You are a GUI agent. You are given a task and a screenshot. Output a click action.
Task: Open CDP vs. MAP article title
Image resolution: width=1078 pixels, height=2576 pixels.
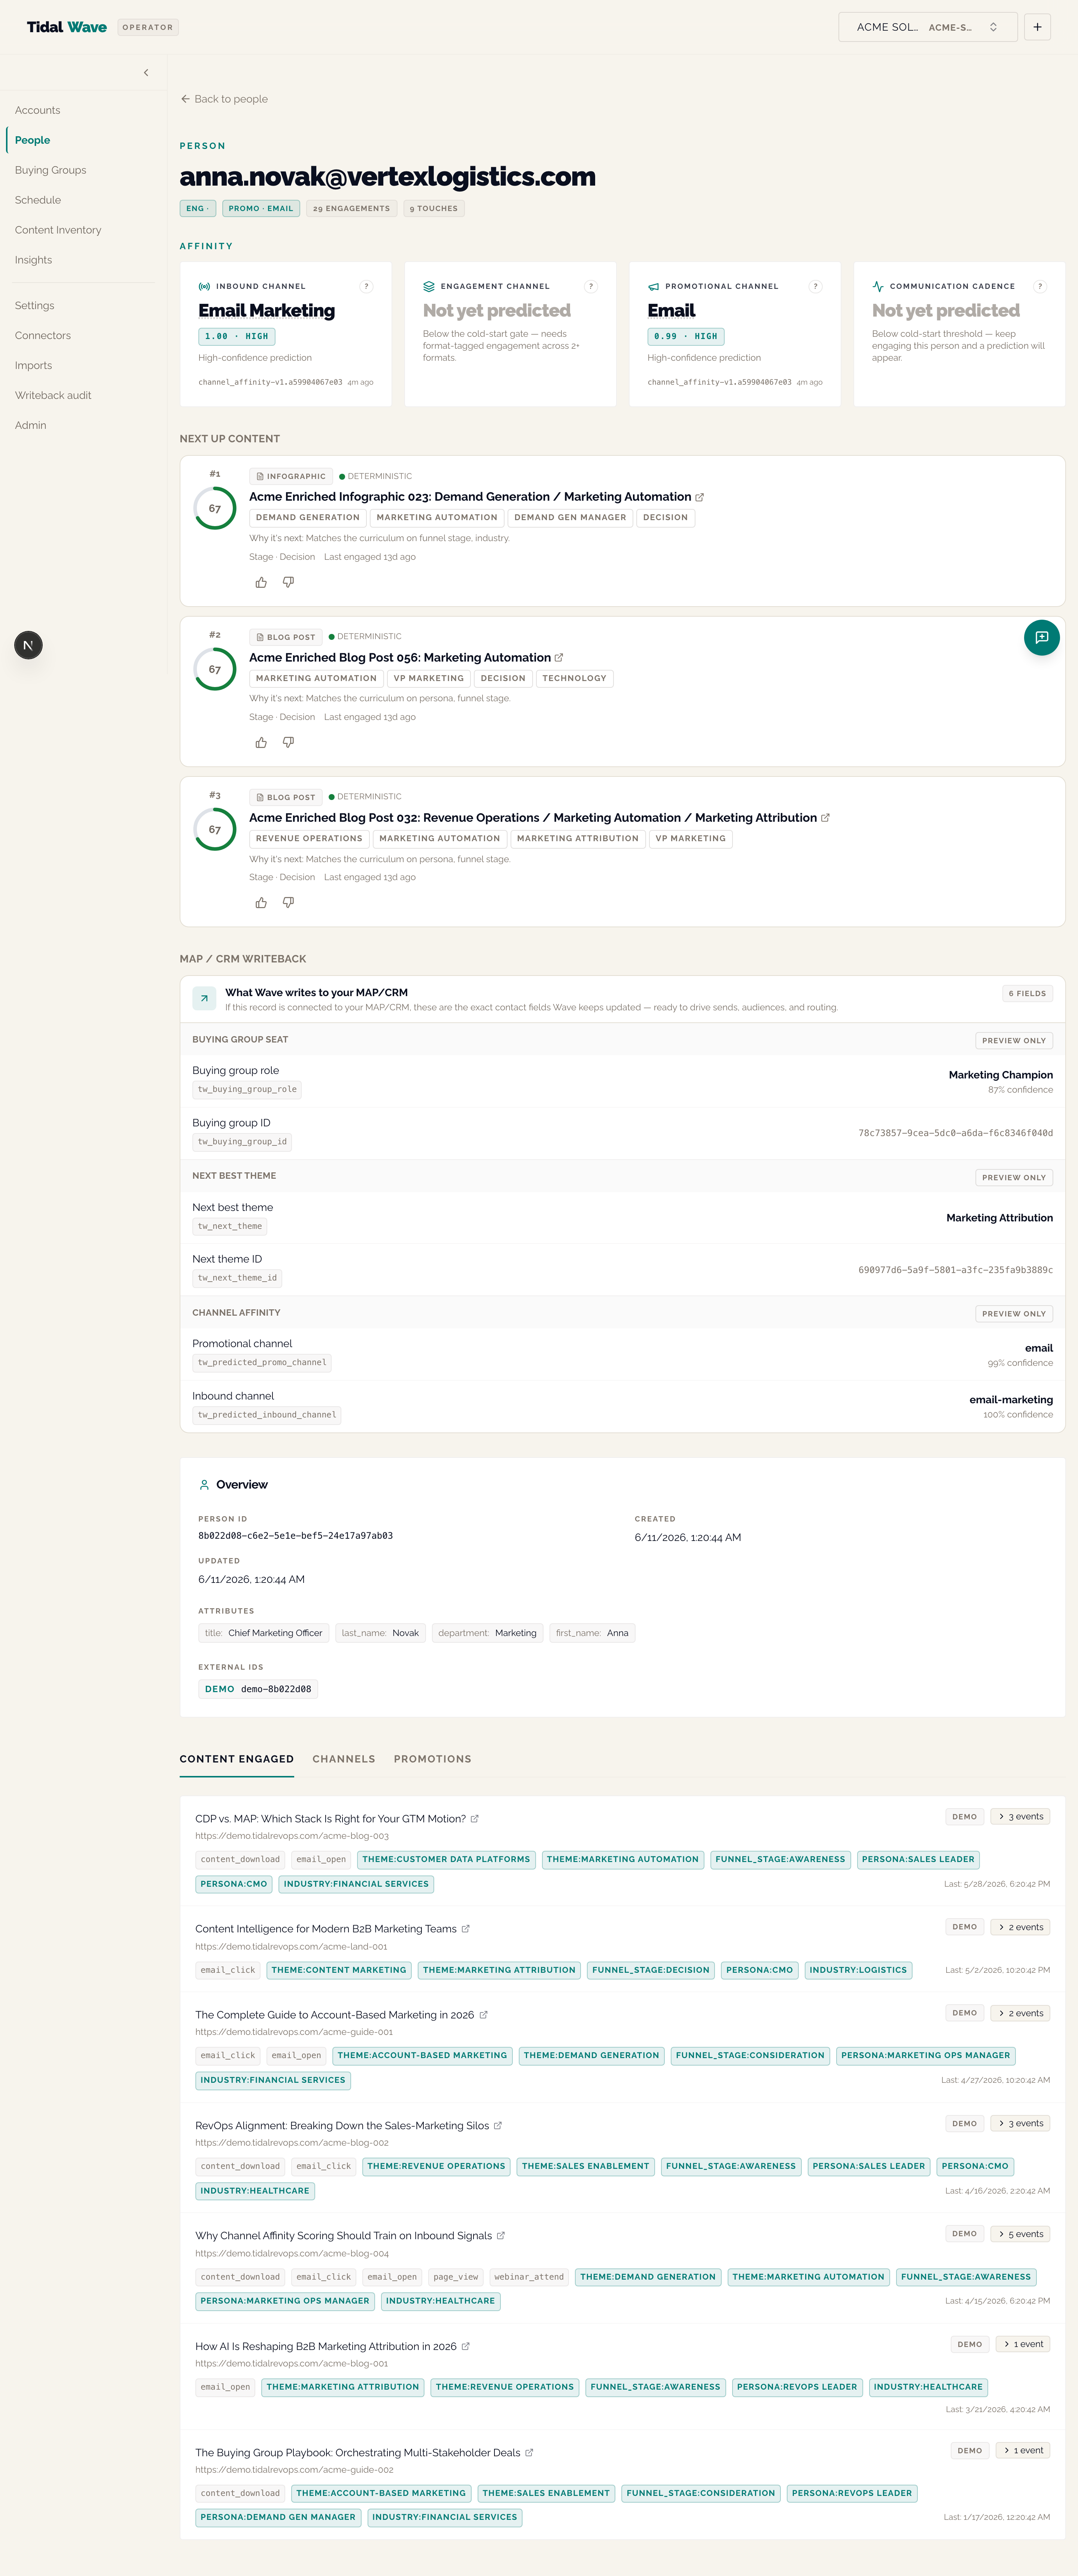pos(330,1819)
